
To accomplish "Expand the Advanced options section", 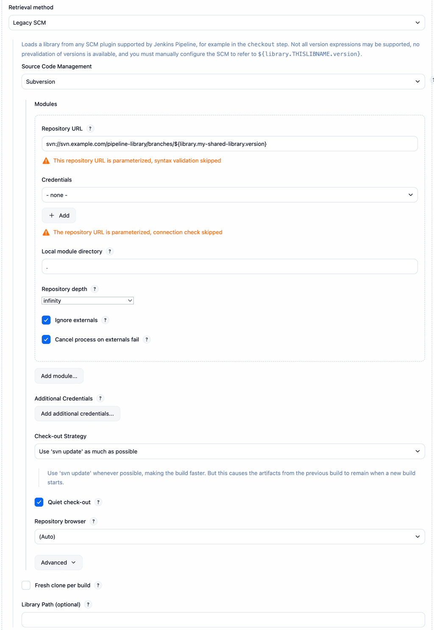I will point(58,563).
